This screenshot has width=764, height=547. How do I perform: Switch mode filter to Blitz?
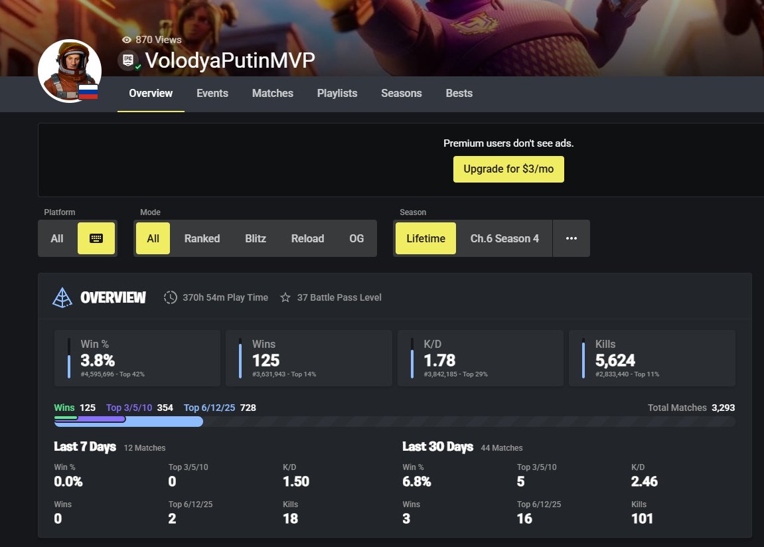click(x=256, y=238)
